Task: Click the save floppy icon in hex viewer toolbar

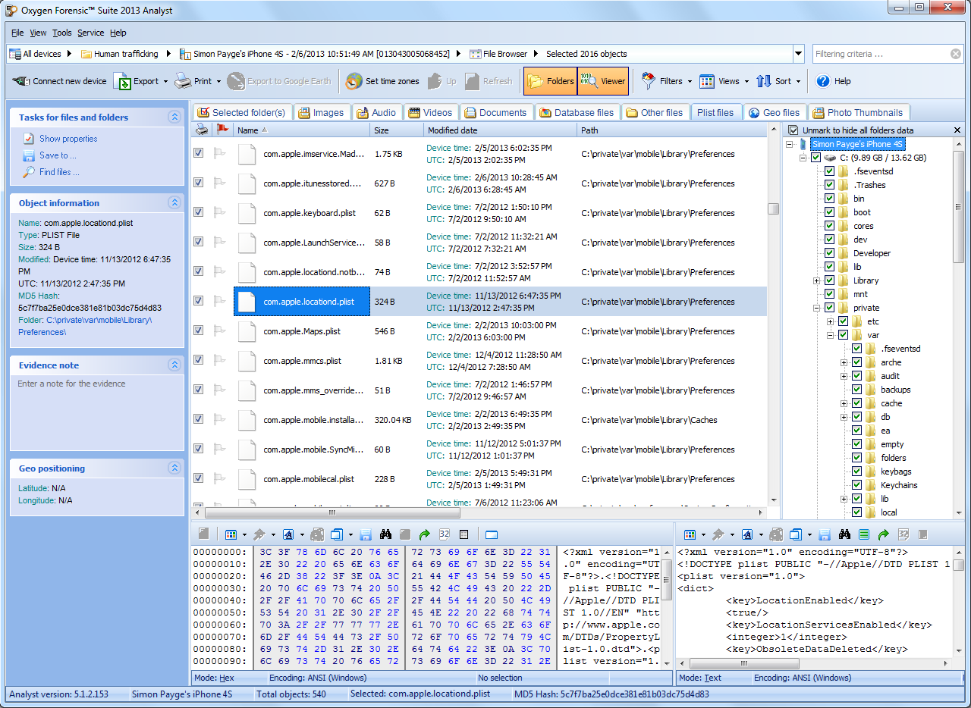Action: 366,534
